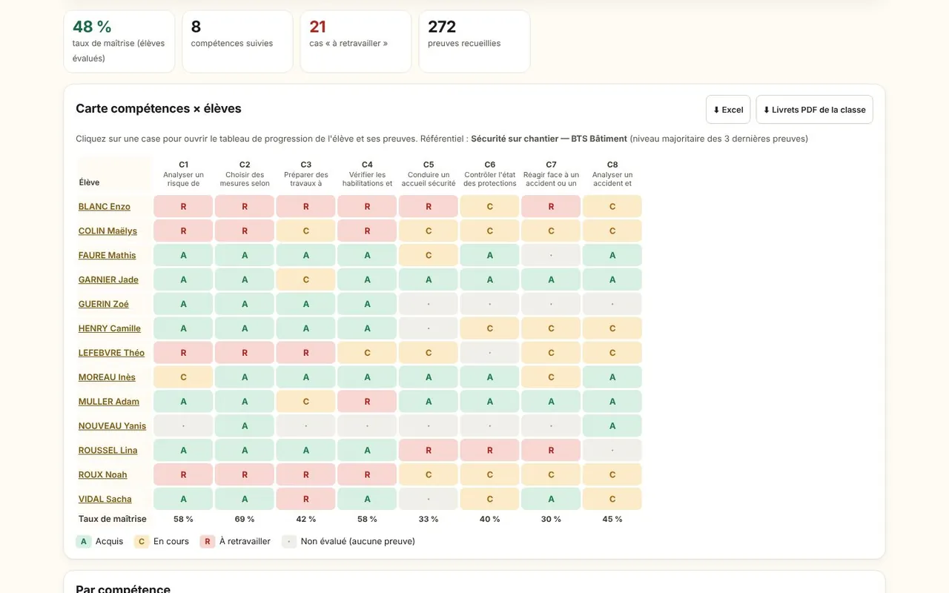Image resolution: width=949 pixels, height=593 pixels.
Task: Click the 30 % mastery rate under C7
Action: click(551, 520)
